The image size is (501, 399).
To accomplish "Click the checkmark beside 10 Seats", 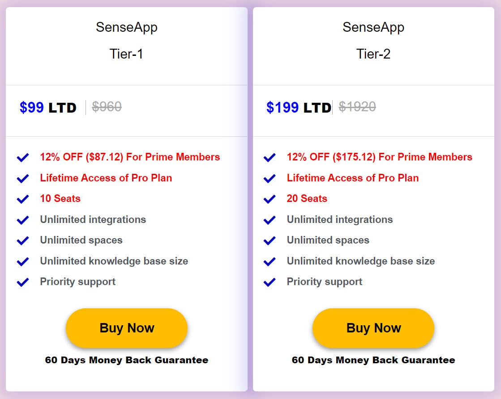I will tap(22, 199).
